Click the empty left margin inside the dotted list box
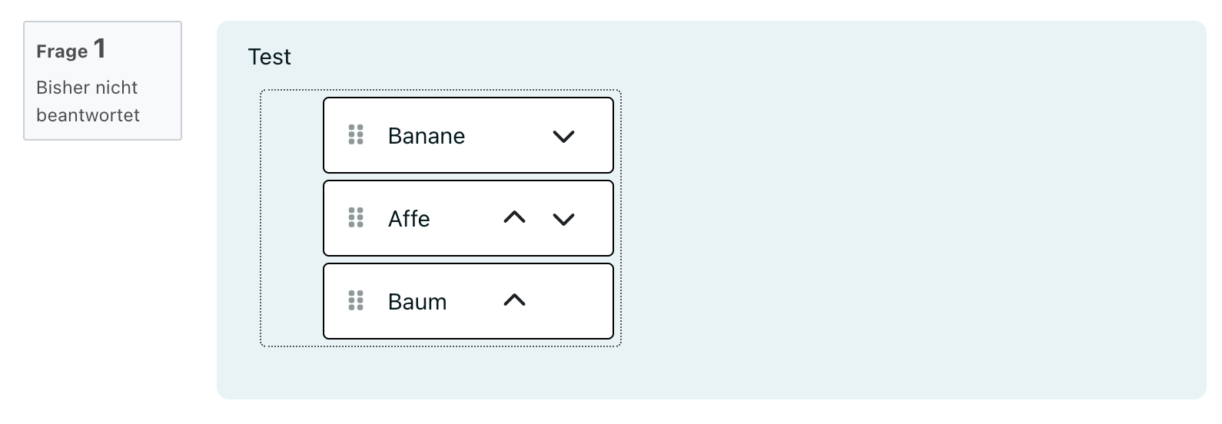Image resolution: width=1222 pixels, height=424 pixels. click(x=292, y=219)
